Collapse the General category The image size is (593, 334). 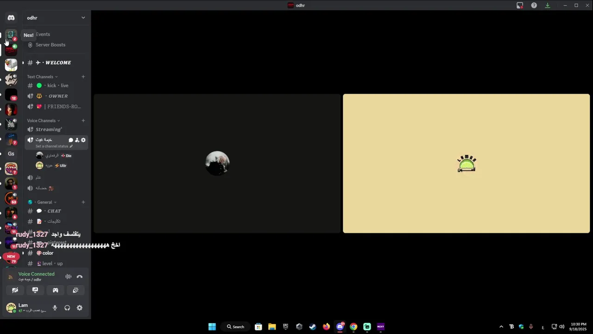click(42, 202)
